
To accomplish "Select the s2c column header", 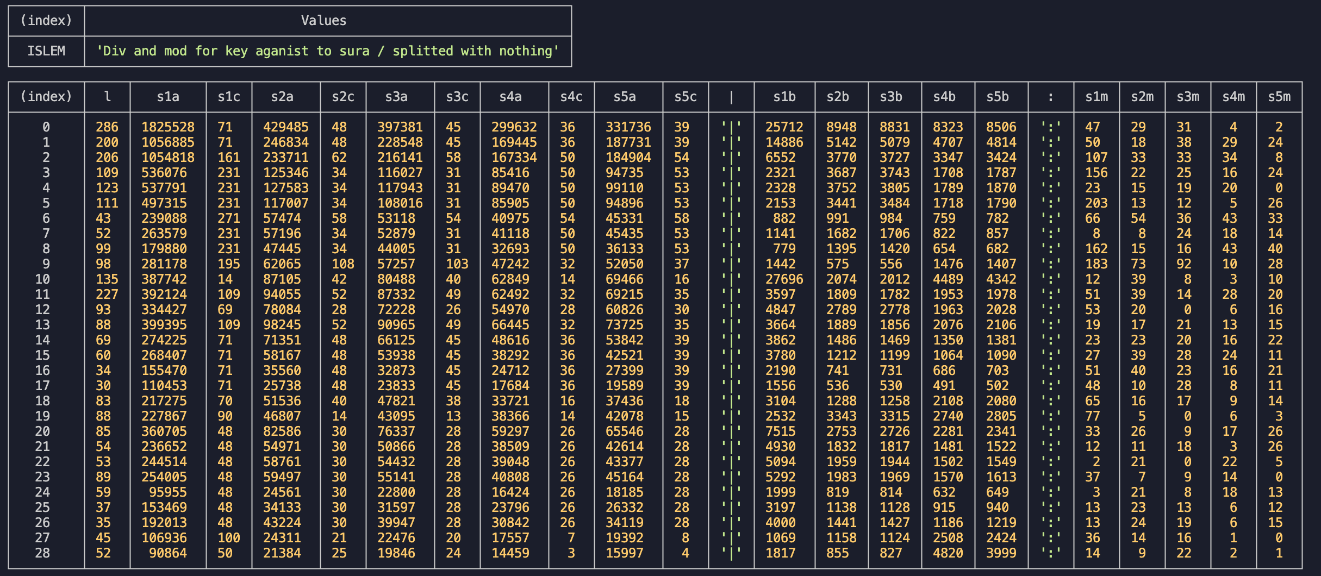I will [344, 97].
